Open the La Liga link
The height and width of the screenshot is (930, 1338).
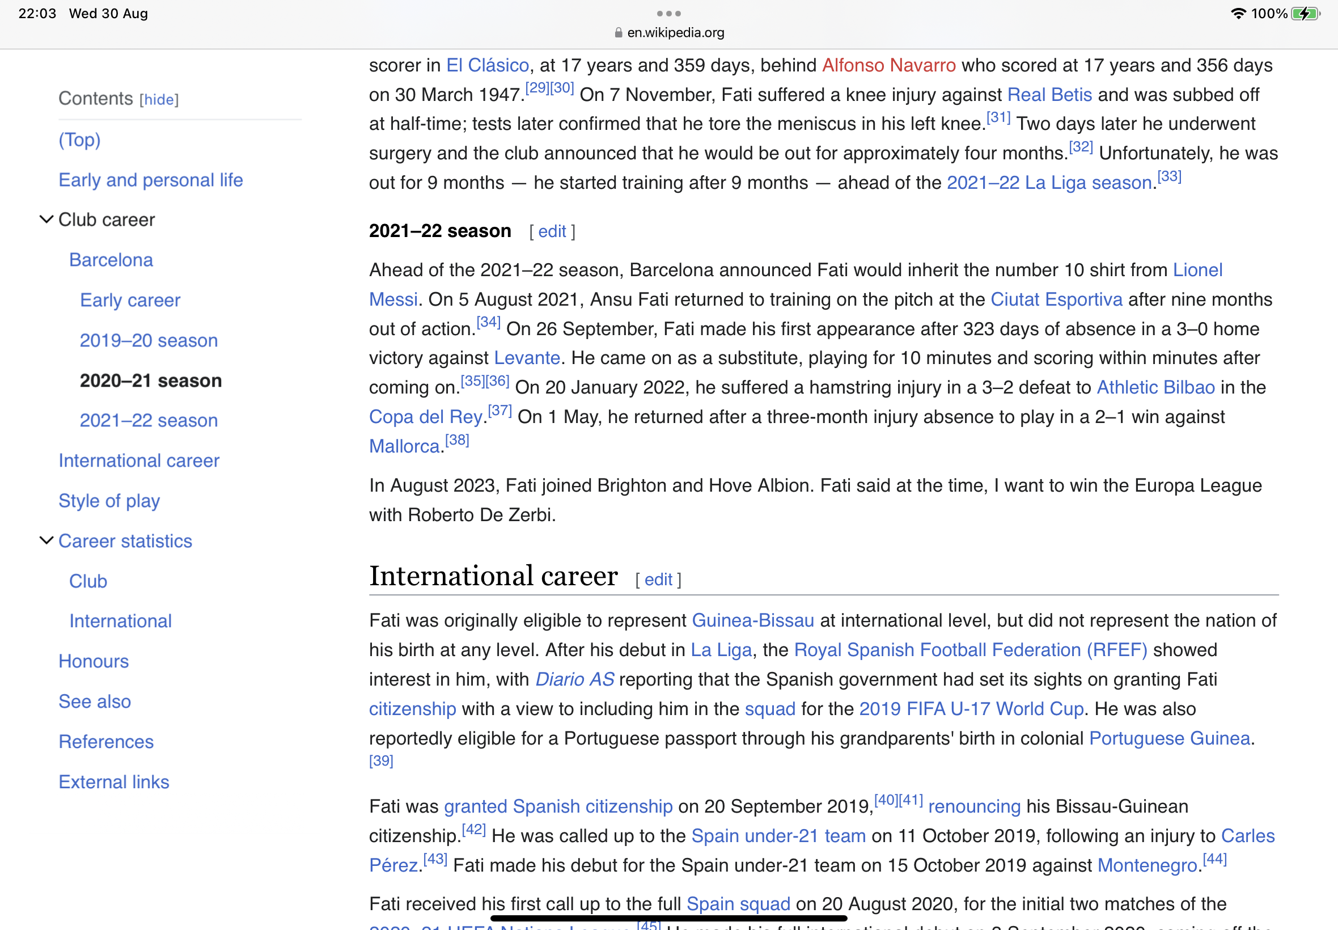coord(721,650)
